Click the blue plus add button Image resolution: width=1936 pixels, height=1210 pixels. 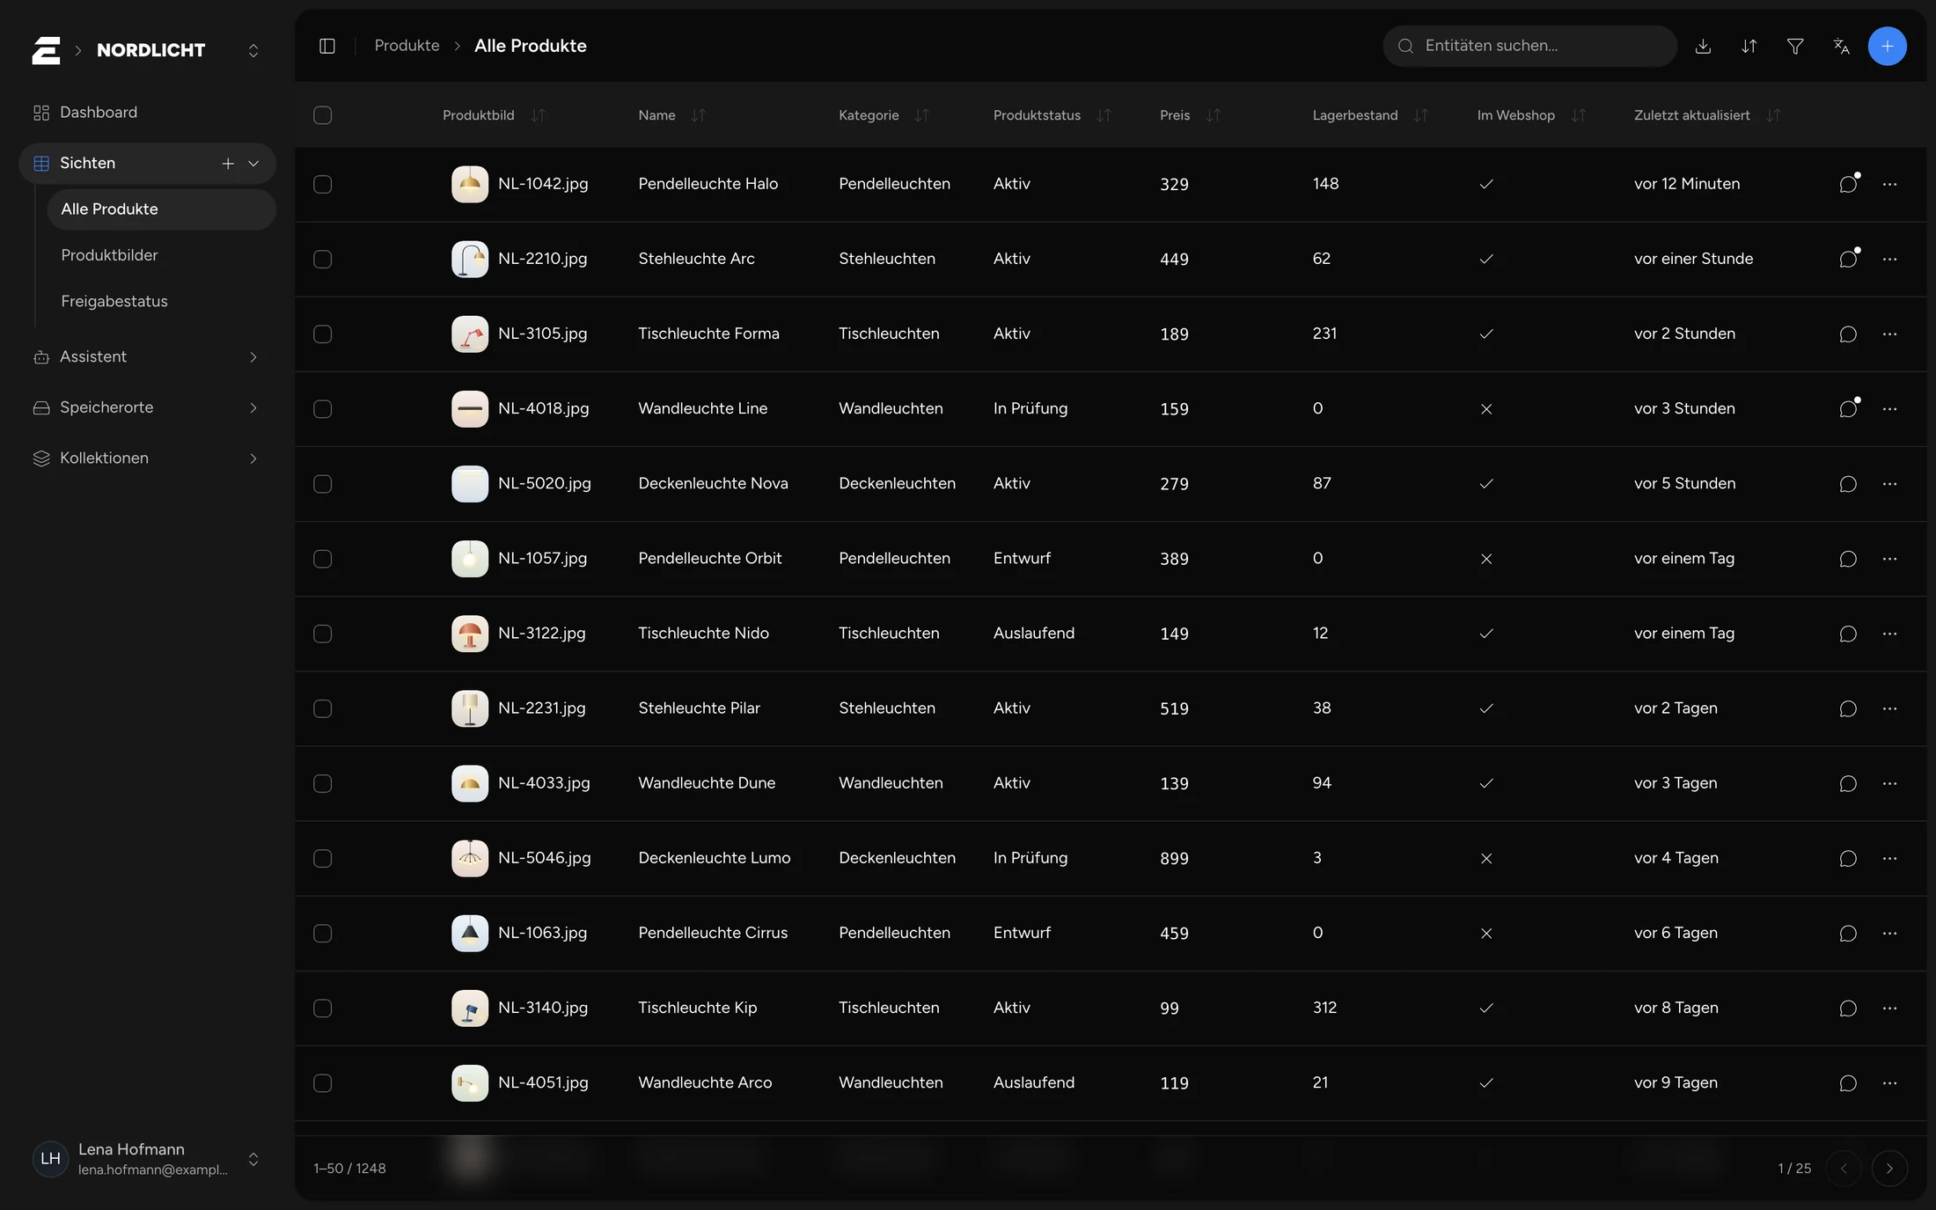[1888, 46]
